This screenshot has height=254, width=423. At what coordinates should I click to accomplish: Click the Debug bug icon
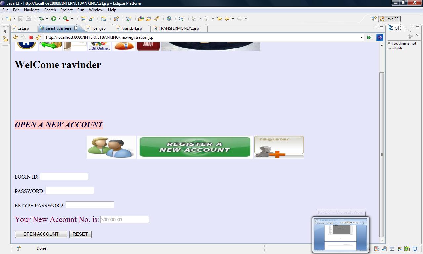click(x=41, y=19)
